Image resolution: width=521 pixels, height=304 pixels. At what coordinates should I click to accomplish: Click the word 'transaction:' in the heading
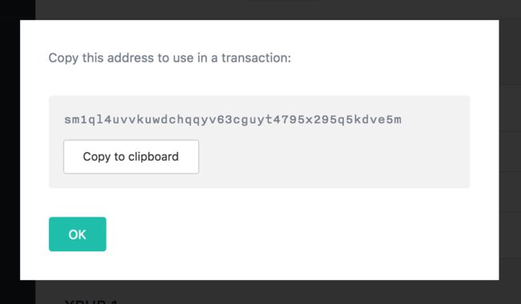click(x=256, y=58)
